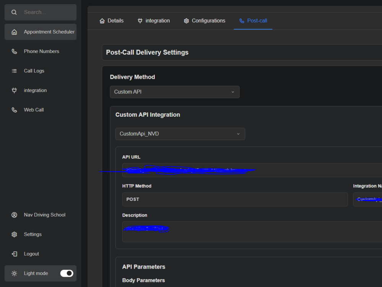
Task: Click the Configurations tab gear icon
Action: point(186,21)
